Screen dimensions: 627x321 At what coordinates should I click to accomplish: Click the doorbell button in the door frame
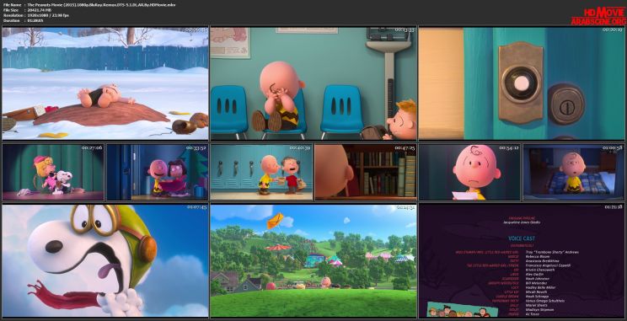[x=521, y=83]
